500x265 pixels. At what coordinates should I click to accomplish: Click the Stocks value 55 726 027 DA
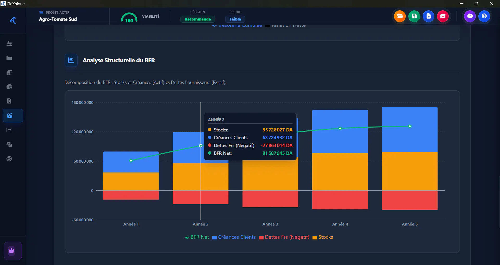click(277, 130)
